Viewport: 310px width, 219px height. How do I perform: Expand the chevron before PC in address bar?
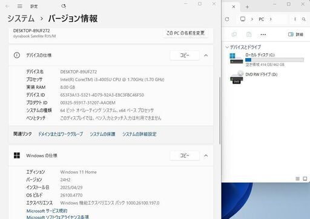point(252,19)
